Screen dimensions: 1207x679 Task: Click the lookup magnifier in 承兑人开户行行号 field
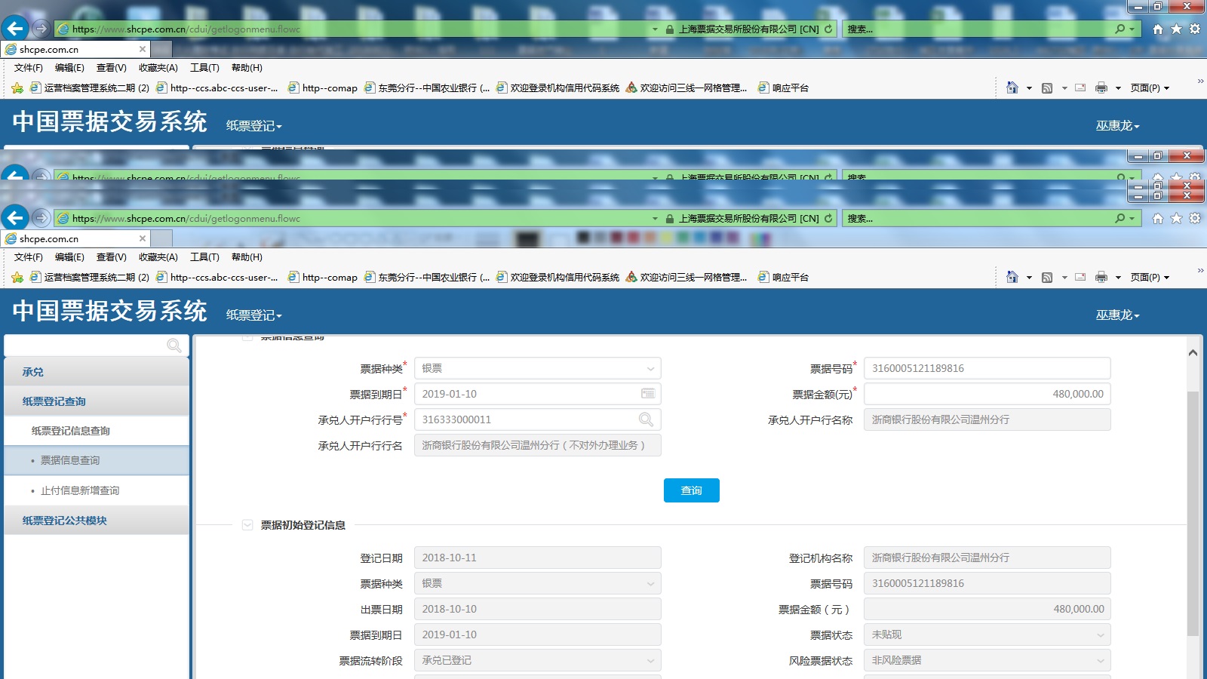pyautogui.click(x=646, y=419)
